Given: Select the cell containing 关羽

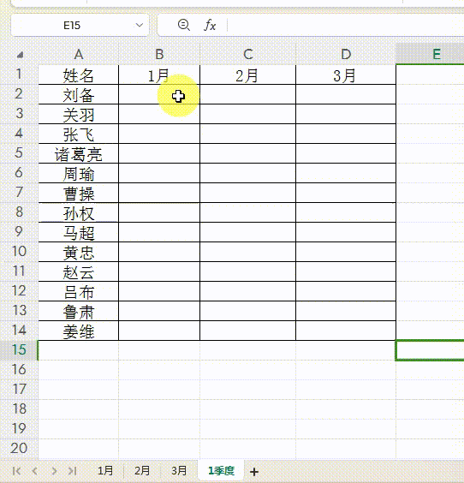Looking at the screenshot, I should pos(79,114).
